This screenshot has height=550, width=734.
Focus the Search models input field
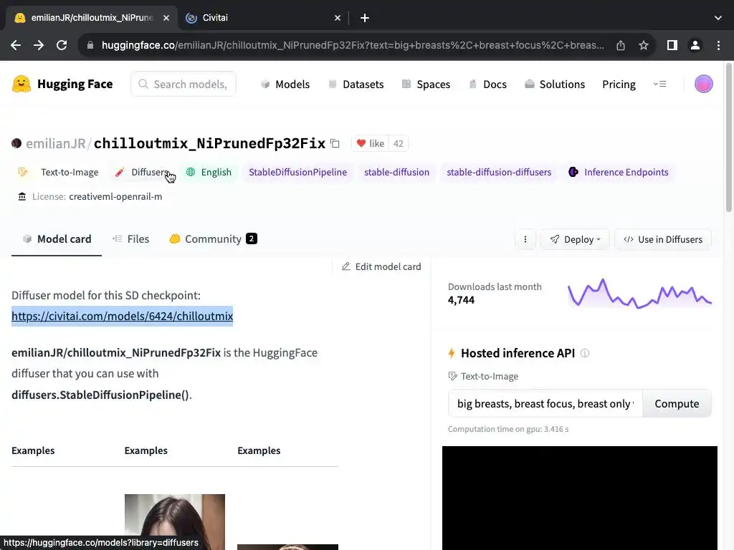click(183, 85)
